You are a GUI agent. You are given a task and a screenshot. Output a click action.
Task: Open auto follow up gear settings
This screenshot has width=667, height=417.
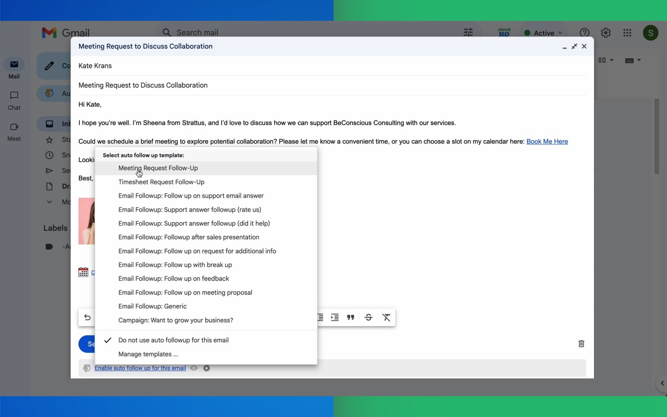[x=206, y=368]
